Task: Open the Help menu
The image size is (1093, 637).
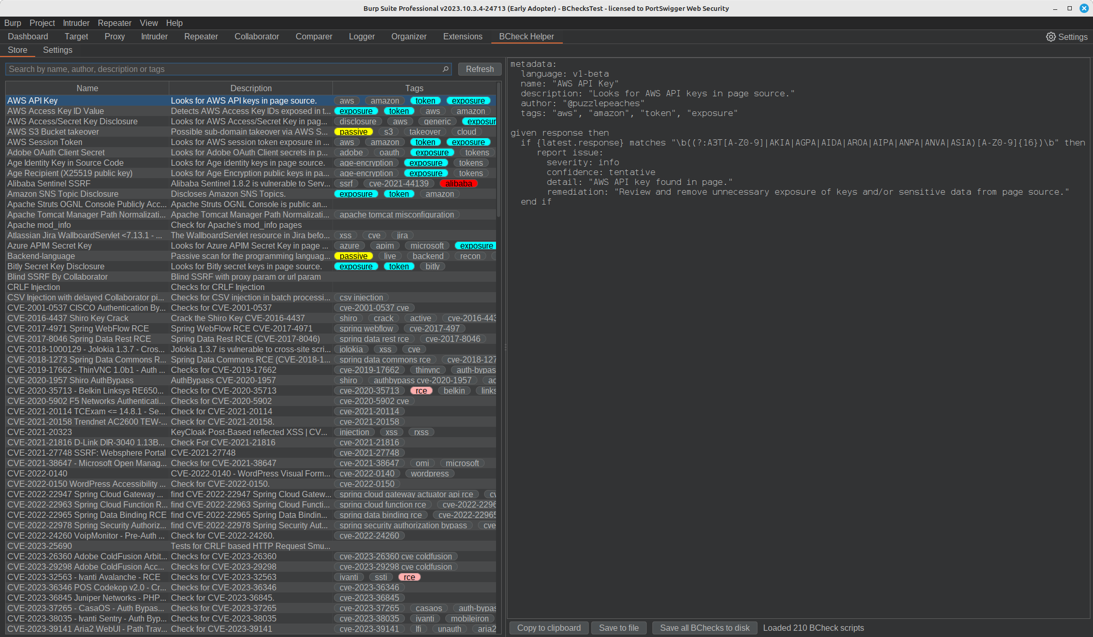Action: tap(174, 23)
